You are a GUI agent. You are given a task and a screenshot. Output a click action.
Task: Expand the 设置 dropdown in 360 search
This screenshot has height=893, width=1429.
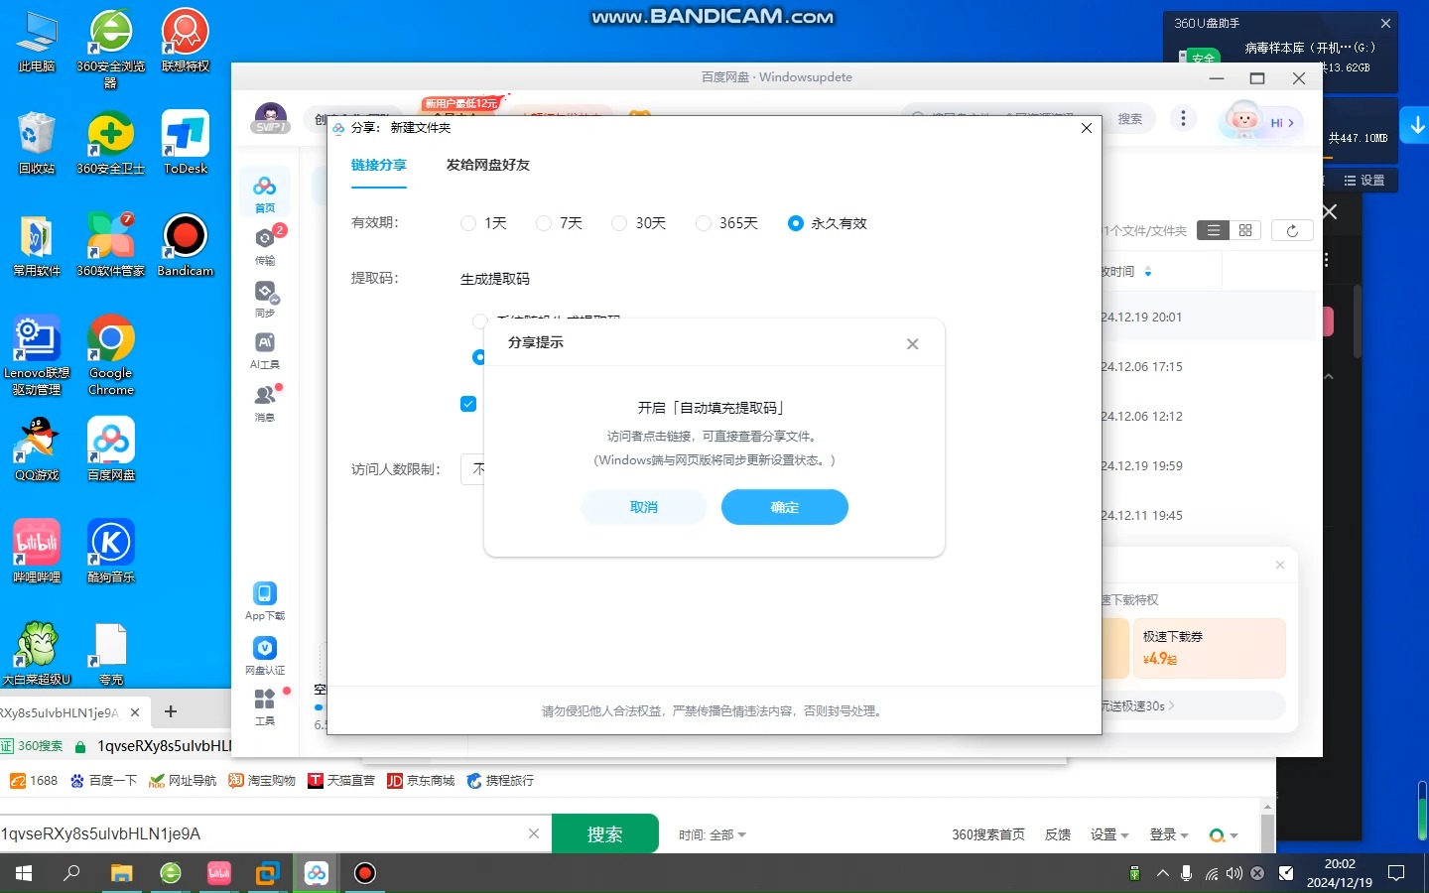1109,834
